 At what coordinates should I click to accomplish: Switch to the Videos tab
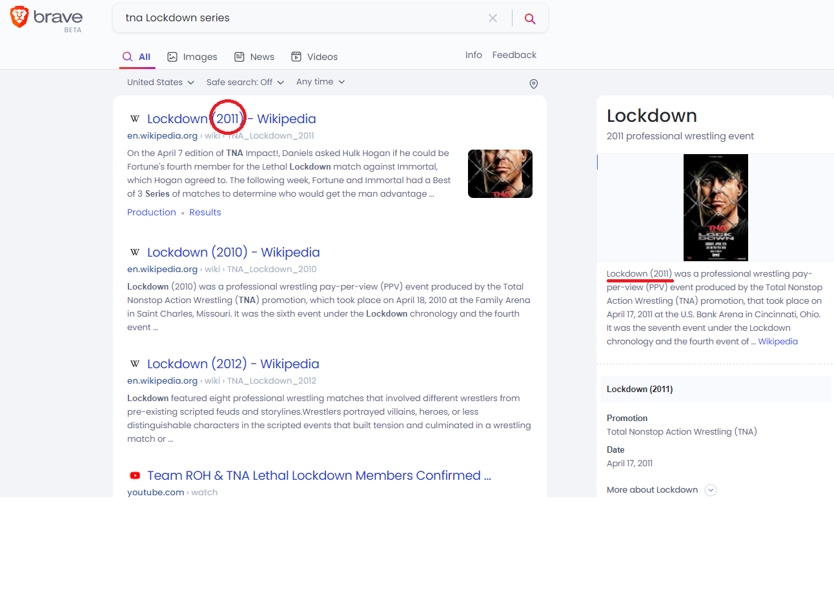tap(314, 57)
